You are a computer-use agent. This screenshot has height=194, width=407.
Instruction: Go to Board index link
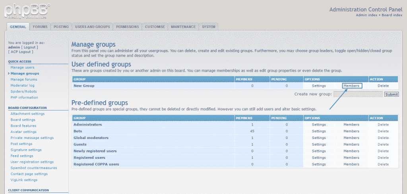(392, 15)
